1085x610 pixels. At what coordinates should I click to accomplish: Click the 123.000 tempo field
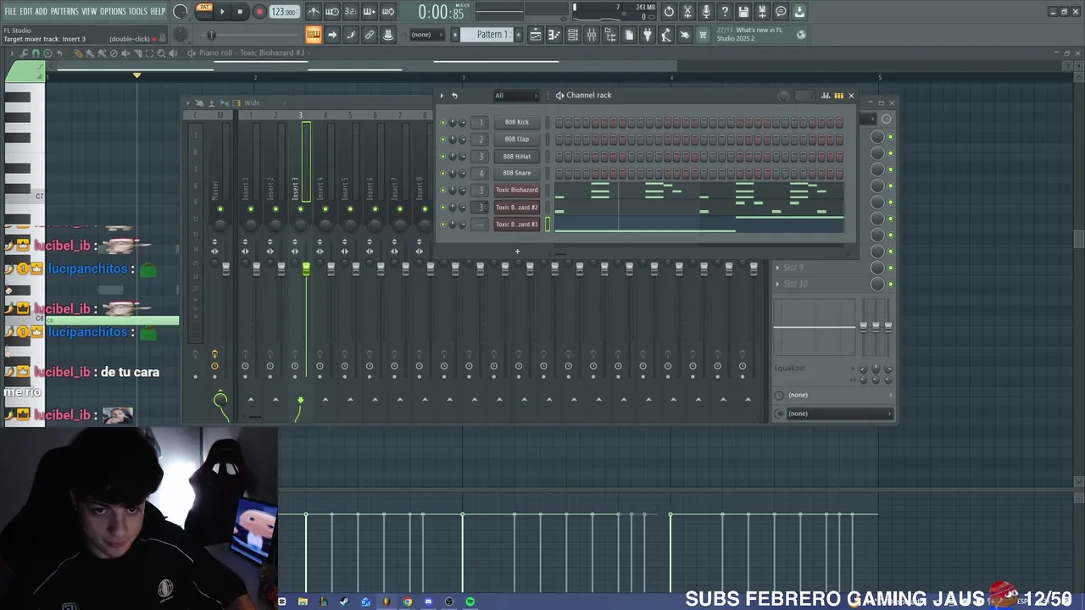point(284,12)
